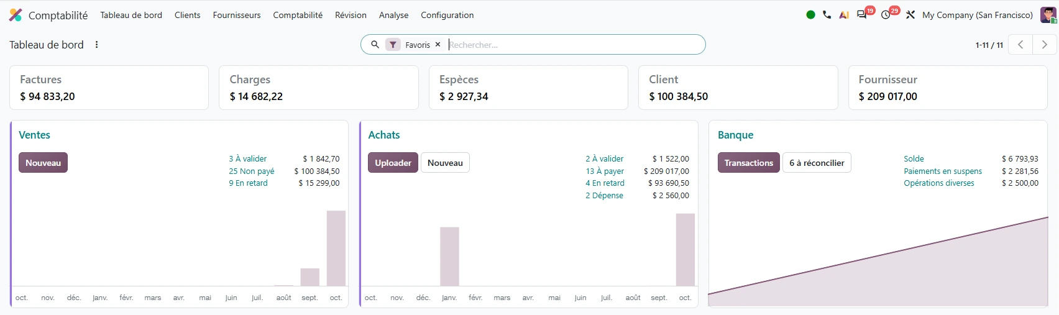1059x315 pixels.
Task: Click the October bar in Achats chart
Action: tap(685, 250)
